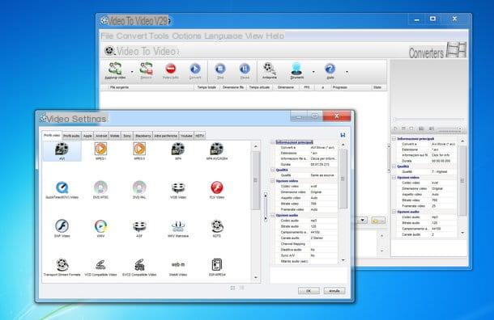Select the 3GP-MPEG4 profile icon

[x=217, y=265]
